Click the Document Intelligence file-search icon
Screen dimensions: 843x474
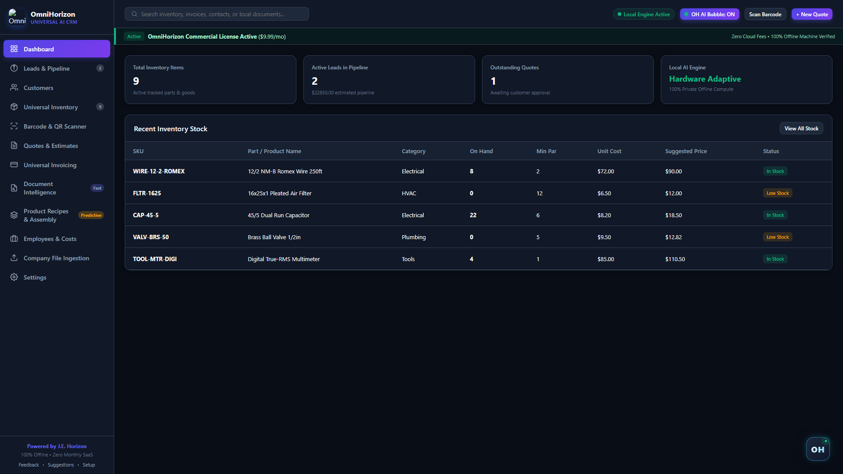point(14,188)
